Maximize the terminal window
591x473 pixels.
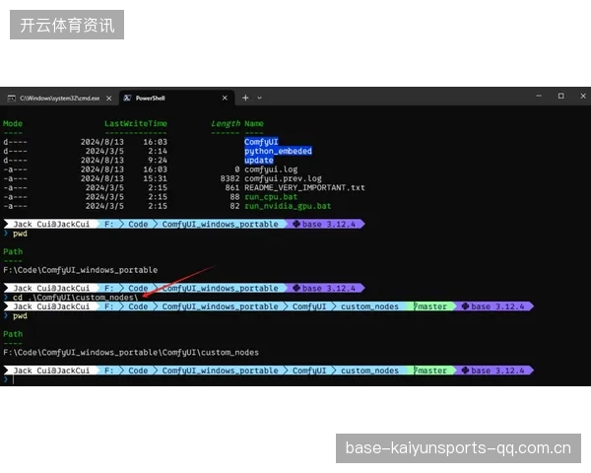[x=560, y=97]
